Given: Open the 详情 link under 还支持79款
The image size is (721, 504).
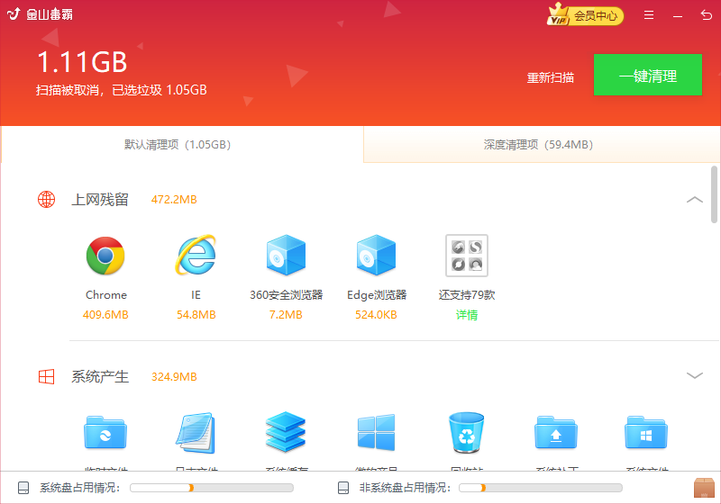Looking at the screenshot, I should click(467, 315).
